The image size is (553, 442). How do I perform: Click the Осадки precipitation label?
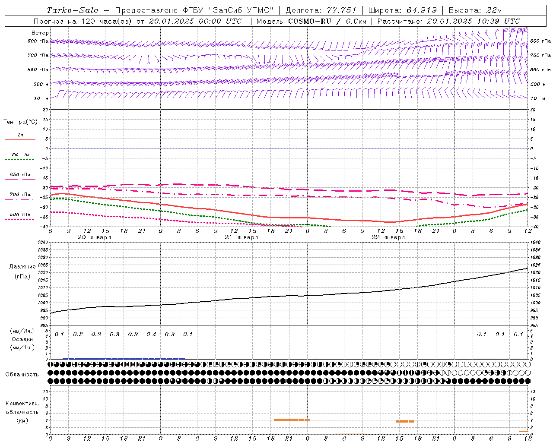[22, 339]
